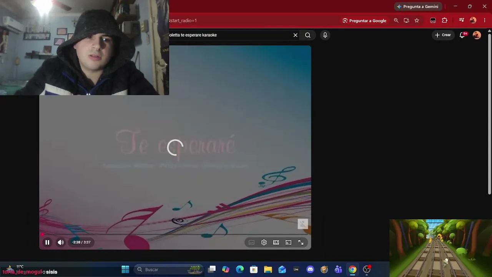The image size is (492, 277).
Task: Open the game icon on the taskbar
Action: pyautogui.click(x=324, y=269)
